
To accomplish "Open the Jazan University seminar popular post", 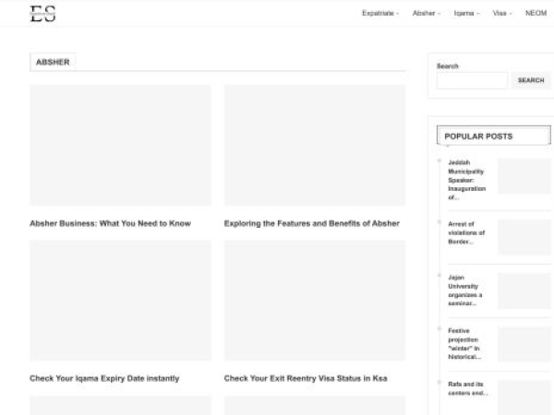I will pyautogui.click(x=465, y=290).
